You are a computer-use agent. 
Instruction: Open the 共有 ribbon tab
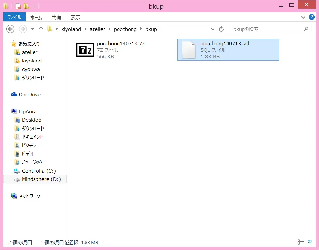56,17
